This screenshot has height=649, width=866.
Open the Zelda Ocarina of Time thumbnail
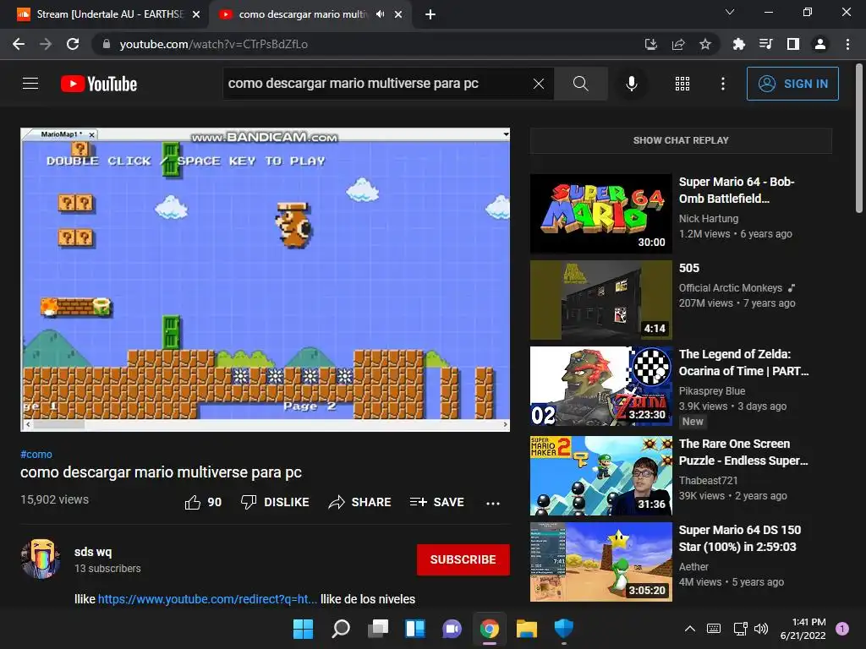[x=601, y=386]
